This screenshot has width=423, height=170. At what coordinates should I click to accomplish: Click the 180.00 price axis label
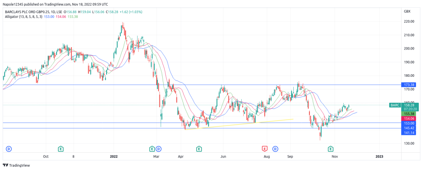pos(408,76)
